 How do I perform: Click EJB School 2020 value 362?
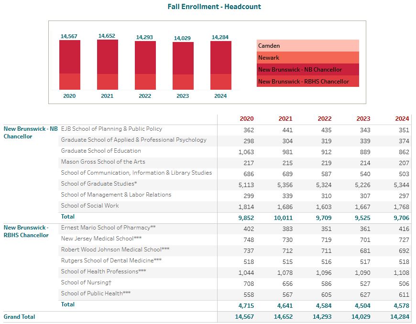click(249, 130)
